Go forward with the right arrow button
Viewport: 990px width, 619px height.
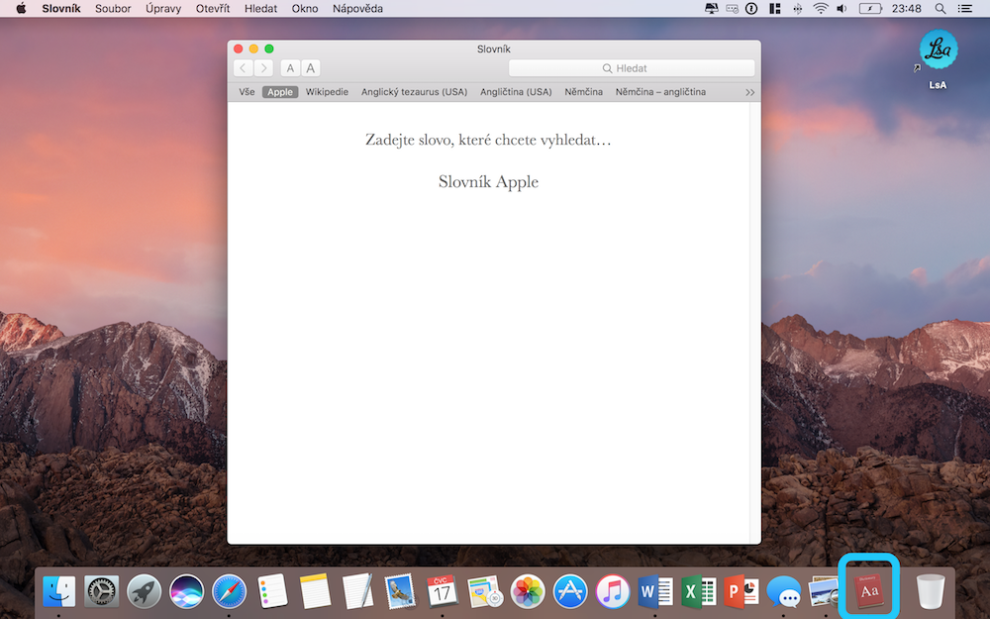(x=263, y=68)
